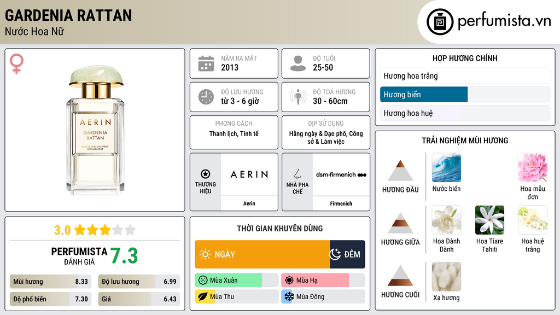
Task: Click the PERFUMISTA ĐÁNH GIÁ label
Action: pyautogui.click(x=79, y=256)
